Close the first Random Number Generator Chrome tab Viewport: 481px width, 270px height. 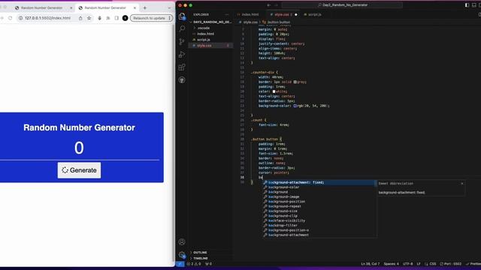71,7
